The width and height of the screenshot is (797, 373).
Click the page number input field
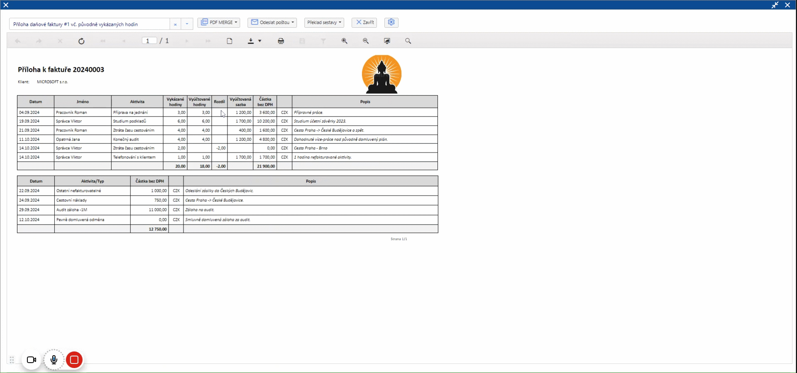(x=149, y=41)
